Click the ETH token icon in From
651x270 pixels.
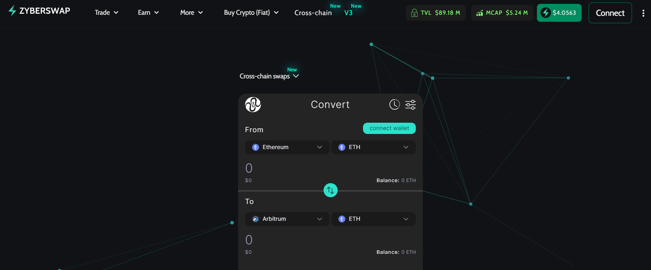coord(342,147)
